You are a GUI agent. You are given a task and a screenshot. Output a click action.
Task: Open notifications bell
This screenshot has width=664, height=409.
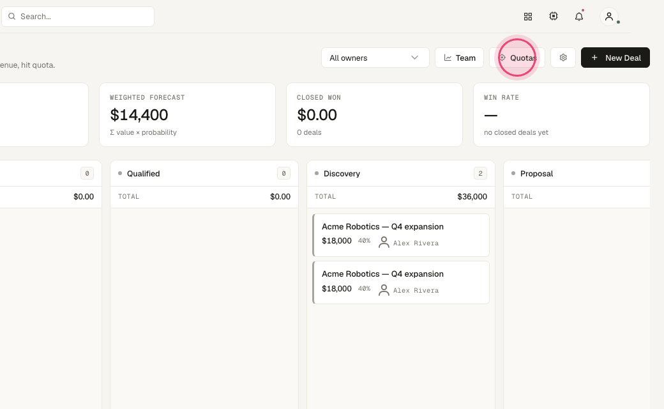(x=579, y=17)
